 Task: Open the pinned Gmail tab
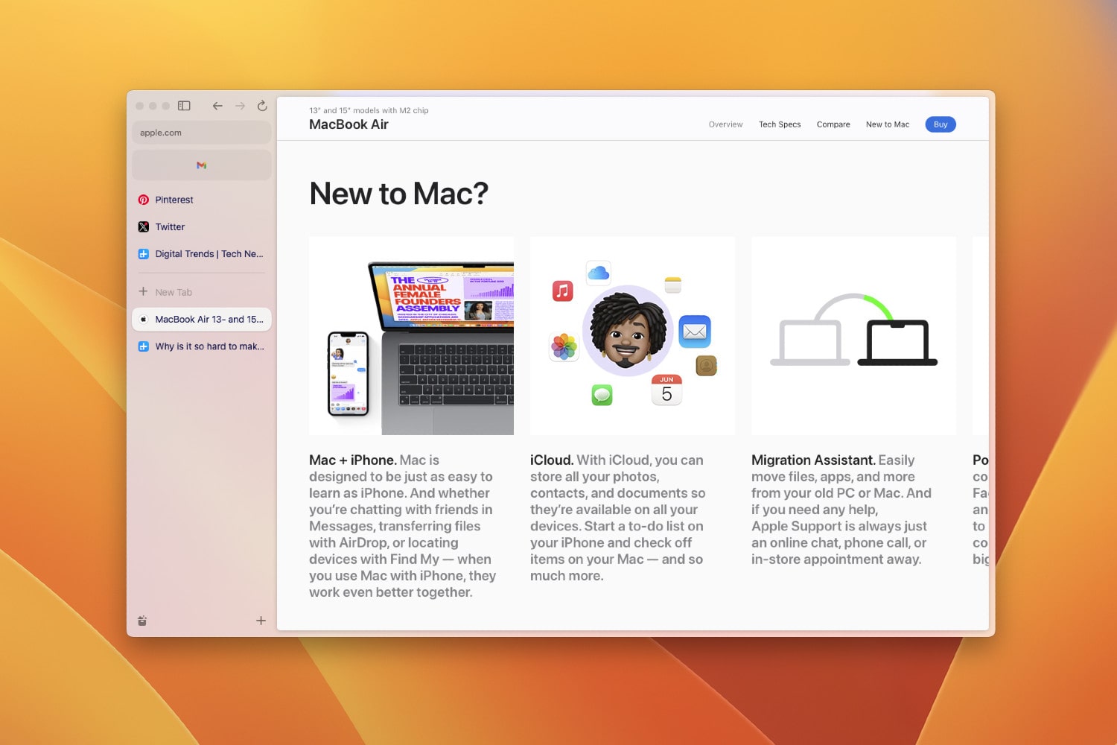coord(202,165)
